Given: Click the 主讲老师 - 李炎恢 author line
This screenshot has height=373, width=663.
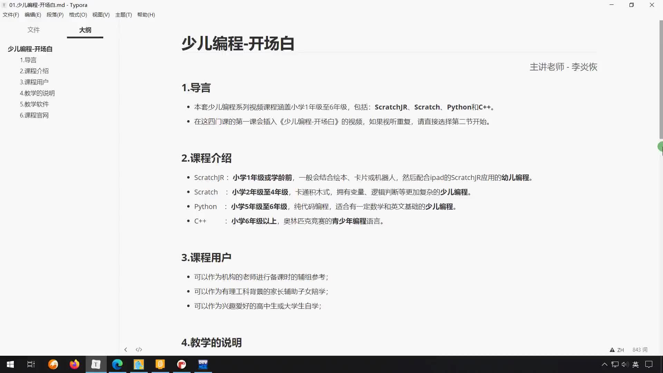Looking at the screenshot, I should [563, 67].
